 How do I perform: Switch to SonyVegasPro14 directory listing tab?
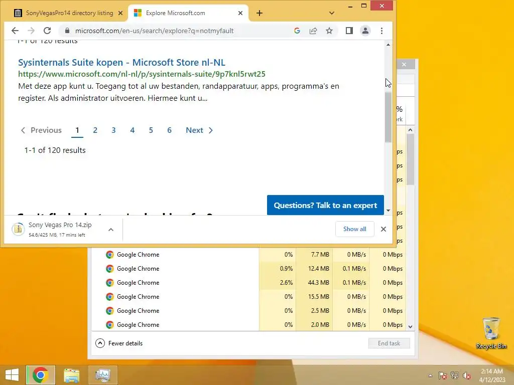[x=69, y=13]
